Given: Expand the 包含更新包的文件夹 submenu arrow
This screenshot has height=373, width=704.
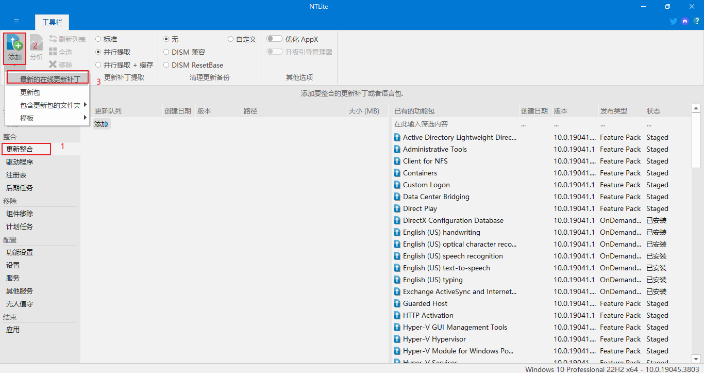Looking at the screenshot, I should (x=85, y=105).
